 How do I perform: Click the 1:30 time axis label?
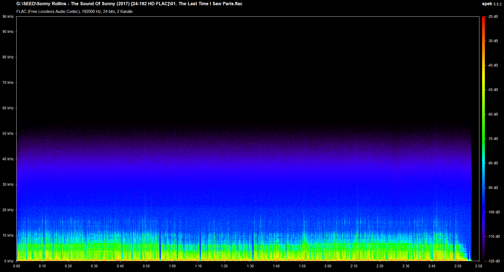coord(250,266)
